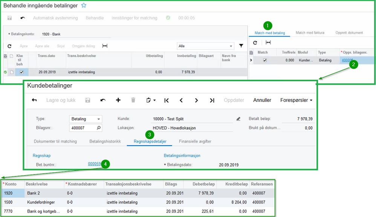Toggle the Klar til beh checkbox
376x217 pixels.
coord(21,72)
